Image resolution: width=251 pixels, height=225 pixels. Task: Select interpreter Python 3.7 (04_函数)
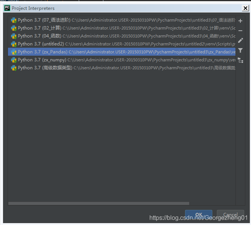122,36
